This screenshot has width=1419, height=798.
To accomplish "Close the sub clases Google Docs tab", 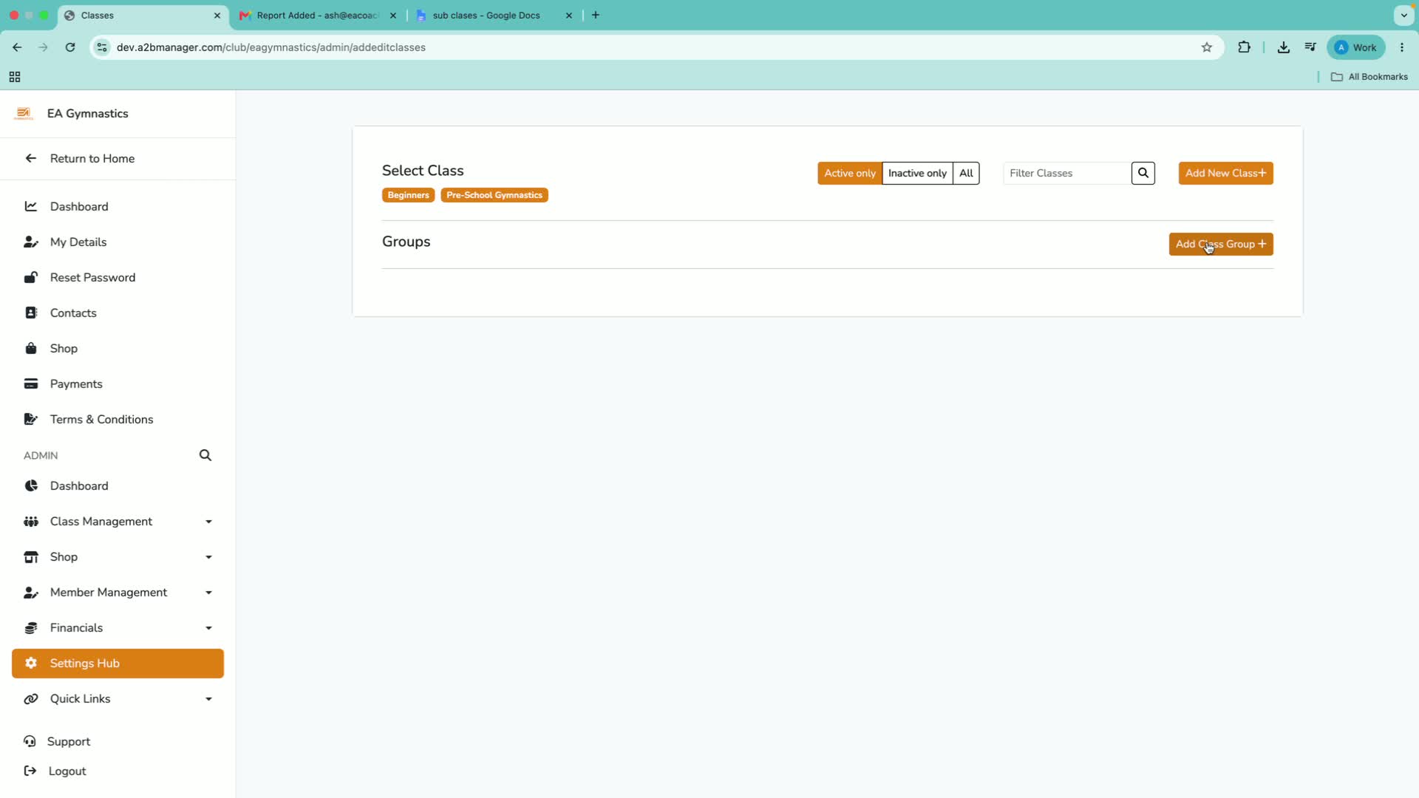I will [x=569, y=16].
